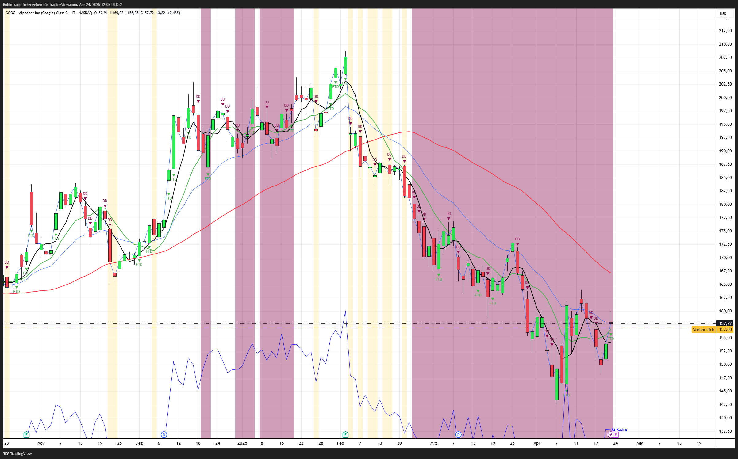Click the RS Rating indicator label
This screenshot has height=459, width=738.
tap(619, 430)
